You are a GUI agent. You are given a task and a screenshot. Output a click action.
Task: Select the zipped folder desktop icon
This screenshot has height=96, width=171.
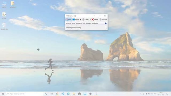[4, 15]
